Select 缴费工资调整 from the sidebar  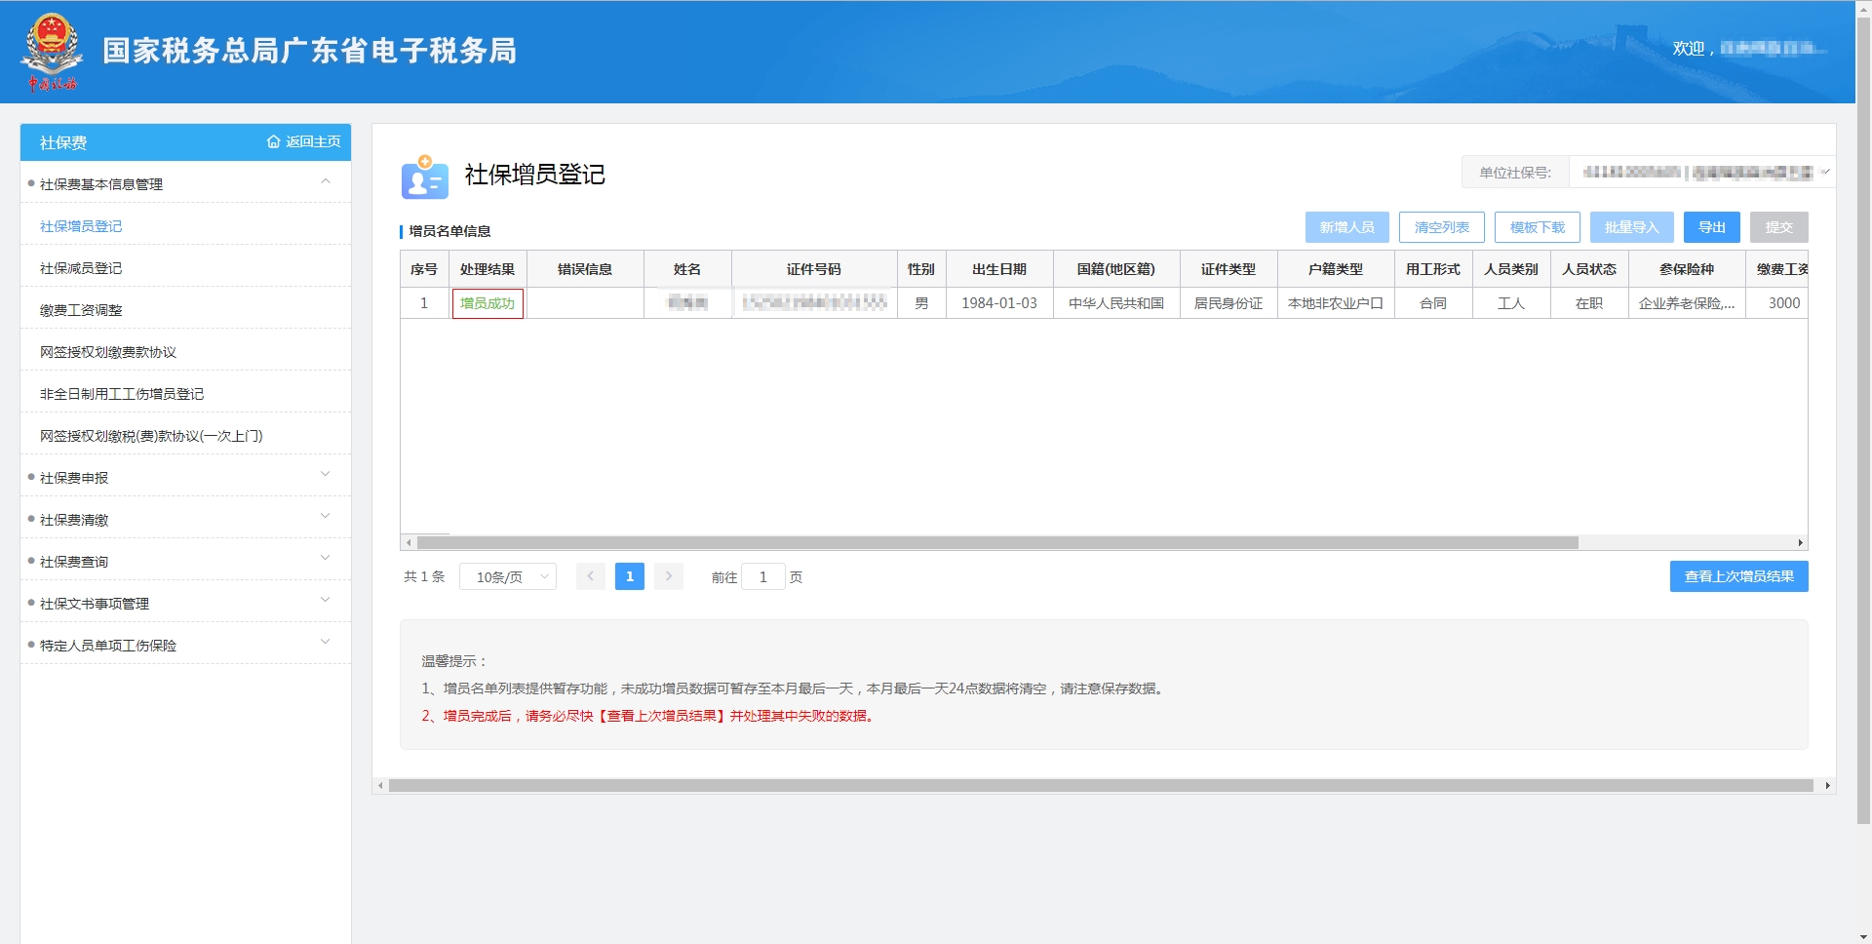coord(81,310)
